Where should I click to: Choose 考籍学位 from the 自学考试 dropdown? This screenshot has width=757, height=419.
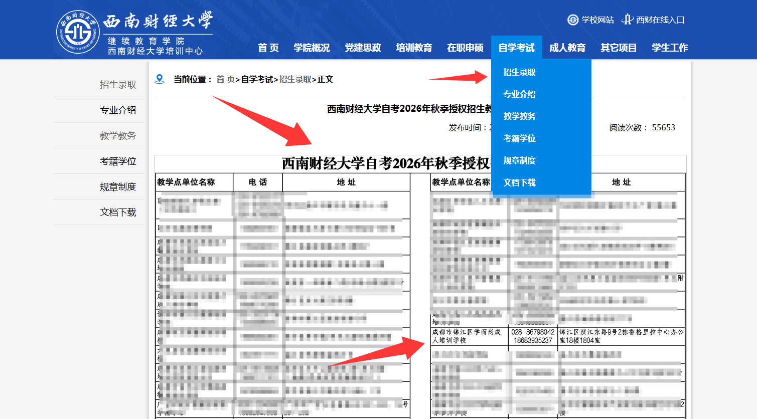tap(519, 138)
